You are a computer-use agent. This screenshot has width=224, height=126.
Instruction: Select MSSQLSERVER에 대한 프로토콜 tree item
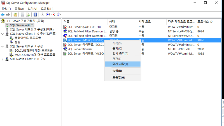pyautogui.click(x=35, y=55)
